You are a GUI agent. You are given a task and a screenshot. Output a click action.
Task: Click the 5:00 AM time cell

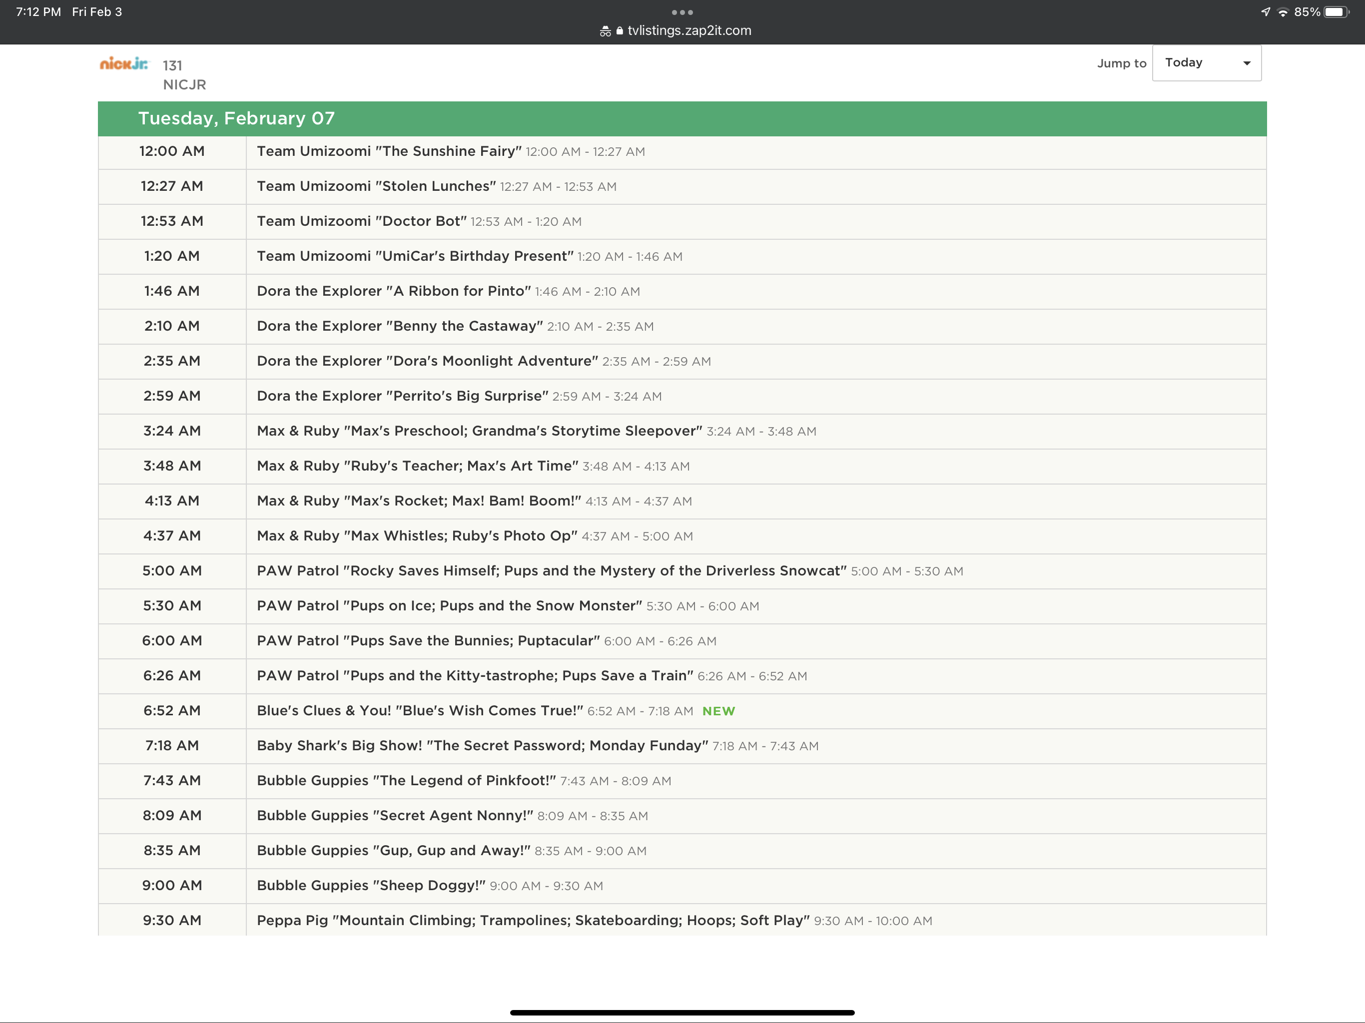(172, 571)
